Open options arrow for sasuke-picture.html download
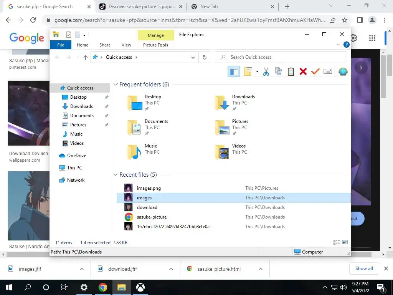Image resolution: width=393 pixels, height=295 pixels. coord(261,269)
